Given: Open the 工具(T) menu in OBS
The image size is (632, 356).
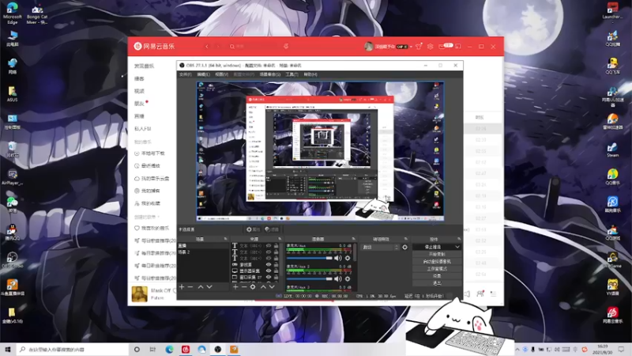Looking at the screenshot, I should (x=292, y=74).
